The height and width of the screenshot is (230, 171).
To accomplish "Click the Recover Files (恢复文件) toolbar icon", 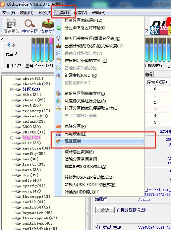I will pos(47,26).
